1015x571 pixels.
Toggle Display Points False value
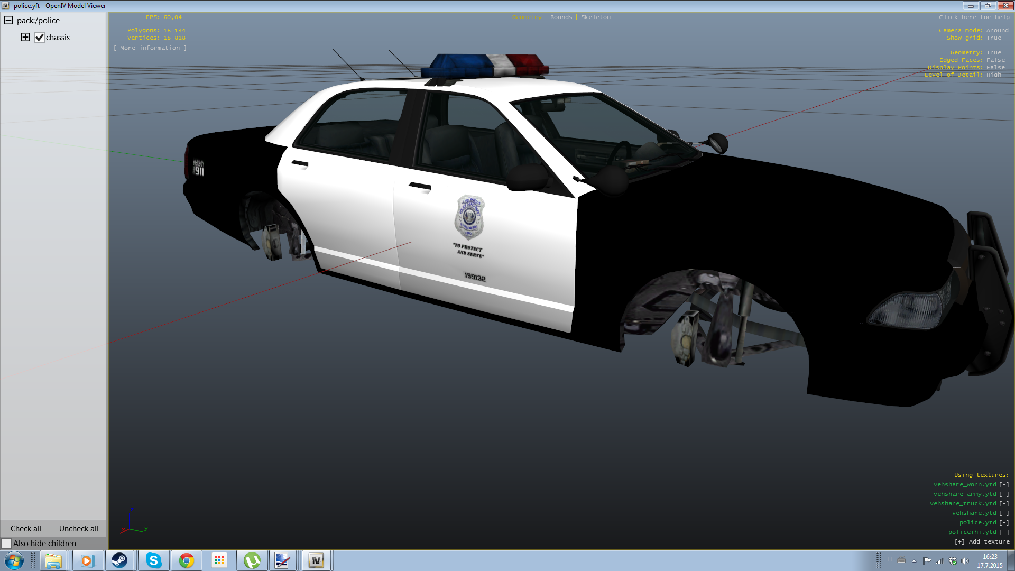(995, 67)
